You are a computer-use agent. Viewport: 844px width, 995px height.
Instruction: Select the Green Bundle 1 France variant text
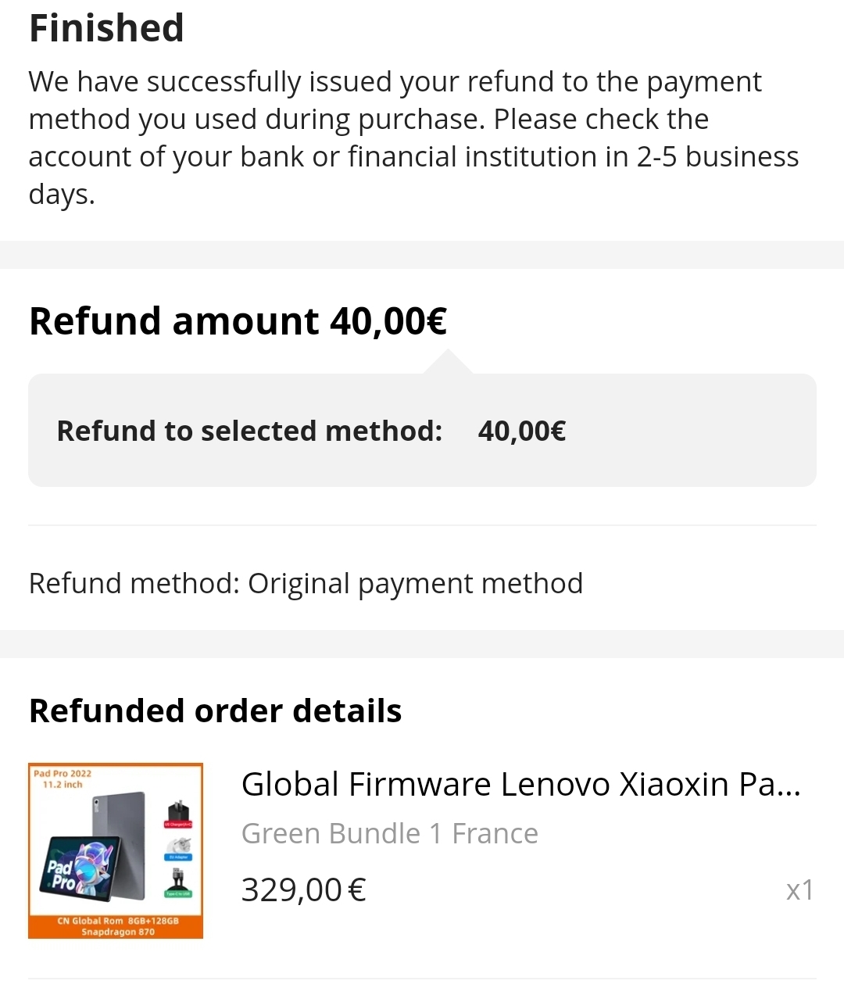click(389, 834)
